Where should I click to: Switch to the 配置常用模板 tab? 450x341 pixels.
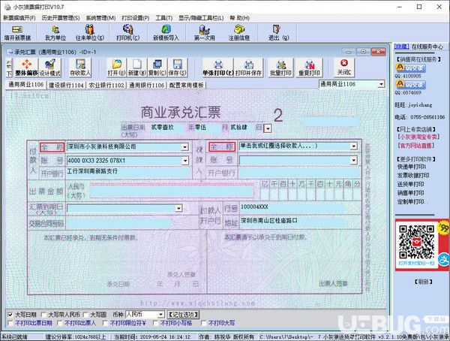(187, 85)
